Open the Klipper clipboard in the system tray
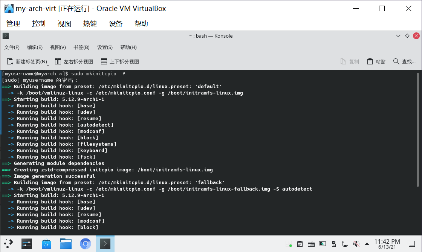Screen dimensions: 422x252 300,244
